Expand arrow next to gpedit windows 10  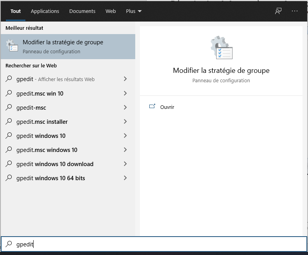tap(125, 136)
